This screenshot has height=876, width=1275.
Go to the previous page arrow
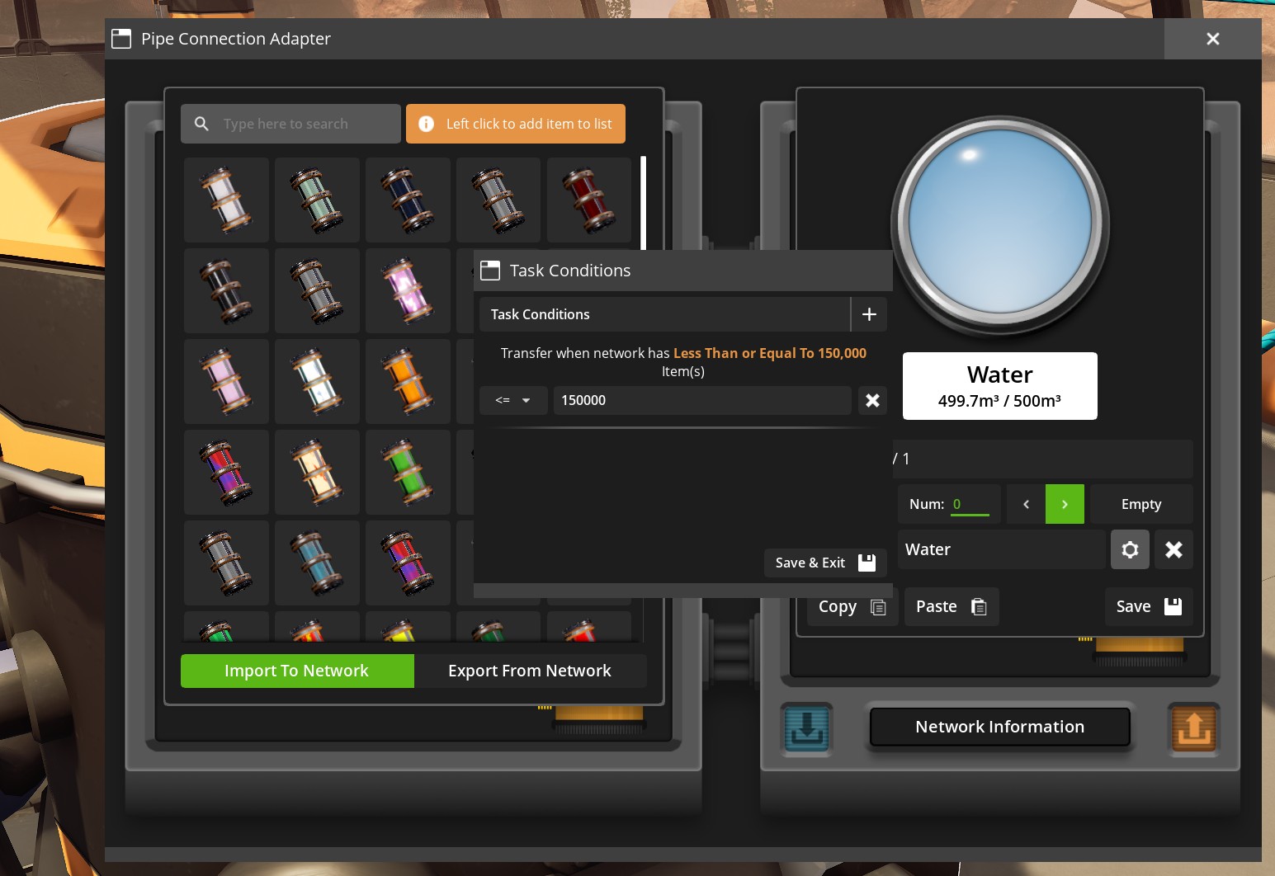point(1026,504)
